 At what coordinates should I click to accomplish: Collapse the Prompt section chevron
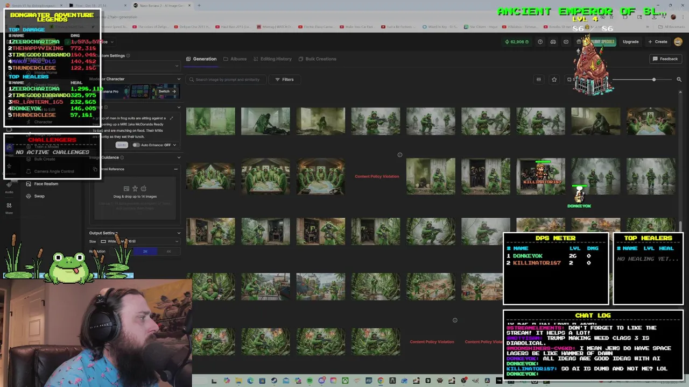179,107
